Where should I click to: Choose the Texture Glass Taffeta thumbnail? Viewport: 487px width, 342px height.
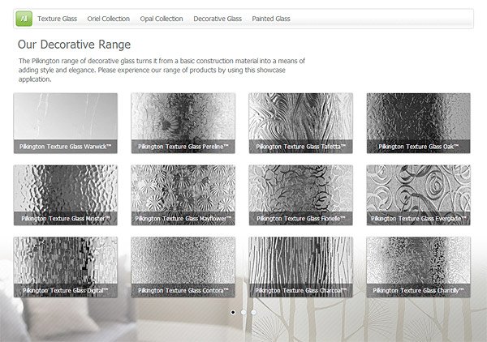pyautogui.click(x=300, y=123)
